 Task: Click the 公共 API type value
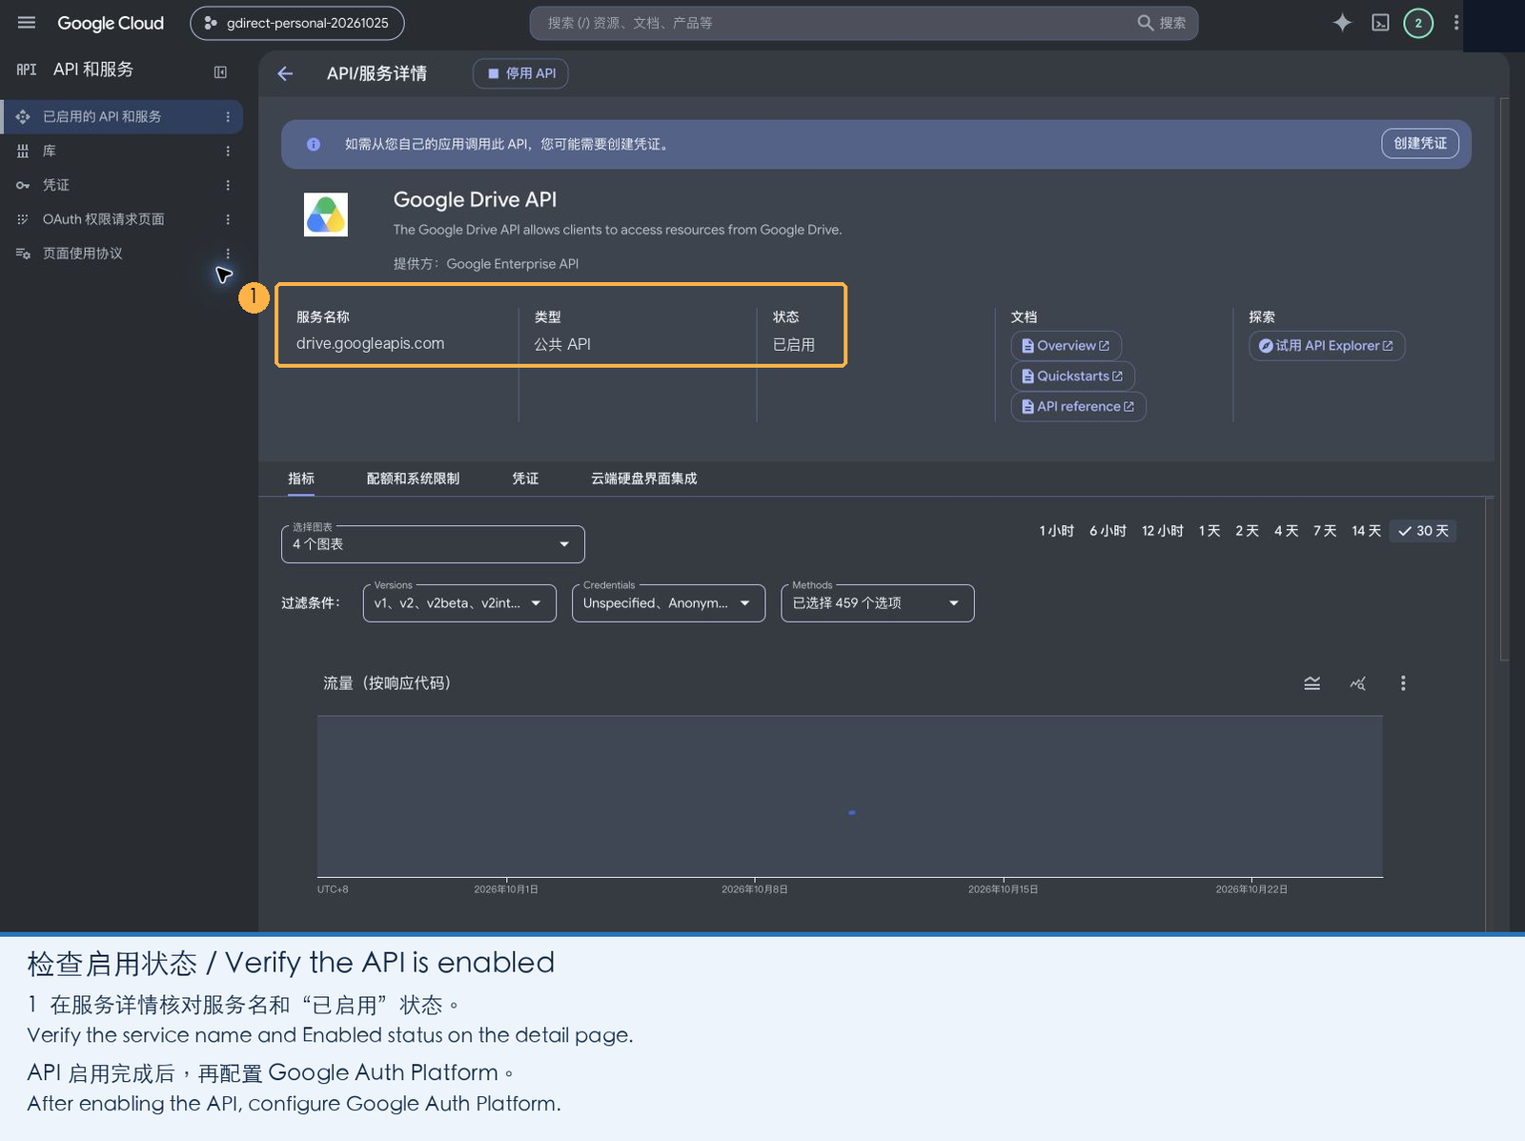[562, 344]
